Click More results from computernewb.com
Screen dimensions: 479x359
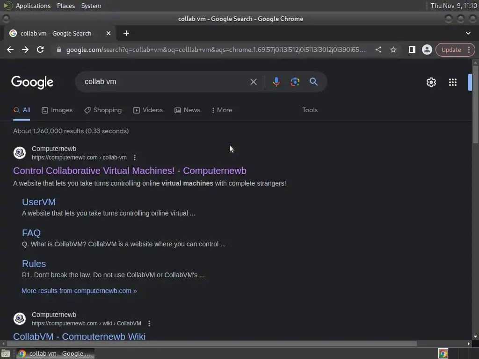[79, 291]
